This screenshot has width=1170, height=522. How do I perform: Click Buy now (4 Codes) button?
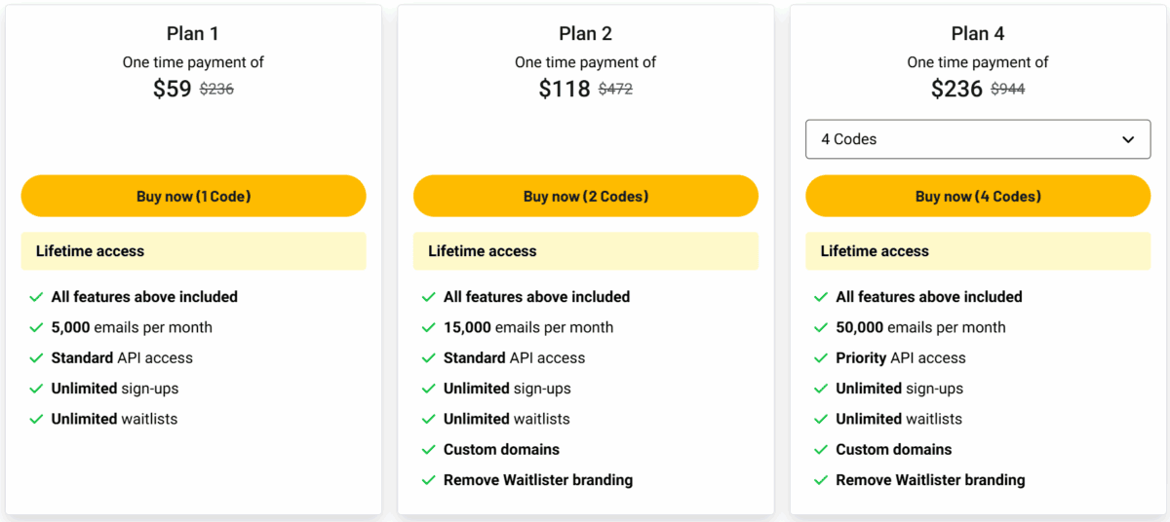(x=978, y=196)
